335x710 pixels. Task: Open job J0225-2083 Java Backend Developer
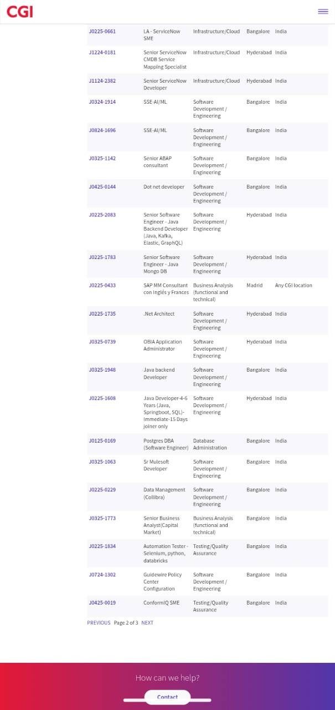pyautogui.click(x=102, y=215)
